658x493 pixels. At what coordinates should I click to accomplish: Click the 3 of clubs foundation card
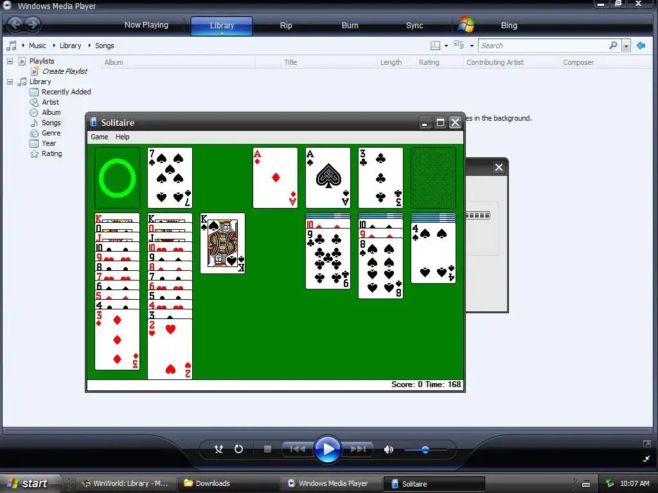point(380,178)
